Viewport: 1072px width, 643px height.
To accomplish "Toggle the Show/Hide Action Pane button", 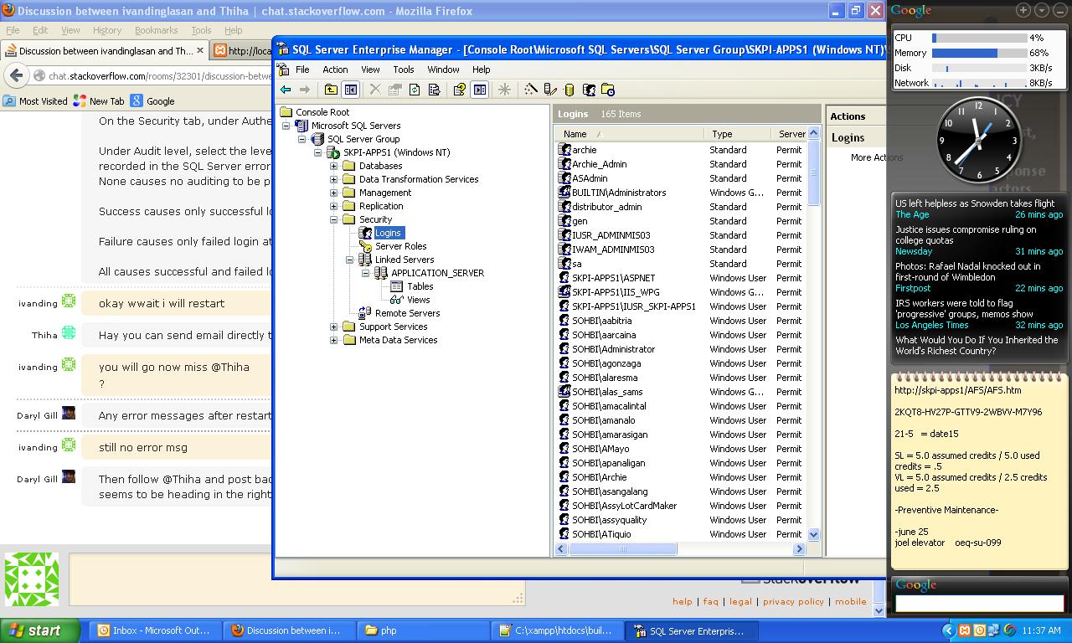I will [479, 90].
